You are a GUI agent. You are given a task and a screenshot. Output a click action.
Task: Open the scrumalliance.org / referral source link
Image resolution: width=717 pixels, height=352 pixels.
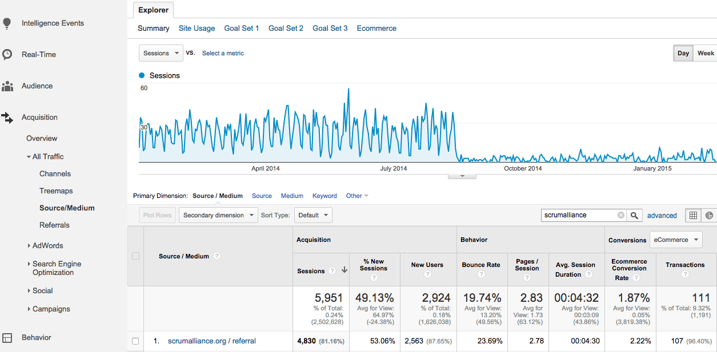tap(211, 341)
